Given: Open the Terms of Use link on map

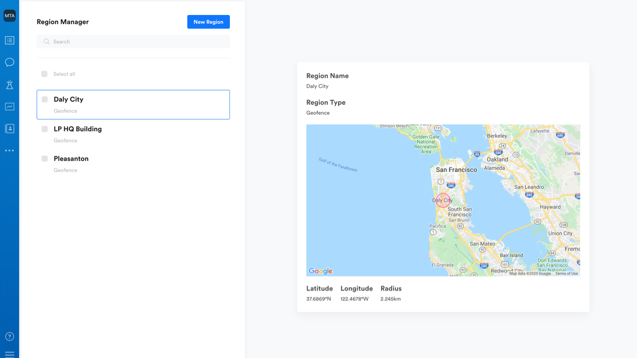Looking at the screenshot, I should tap(567, 273).
